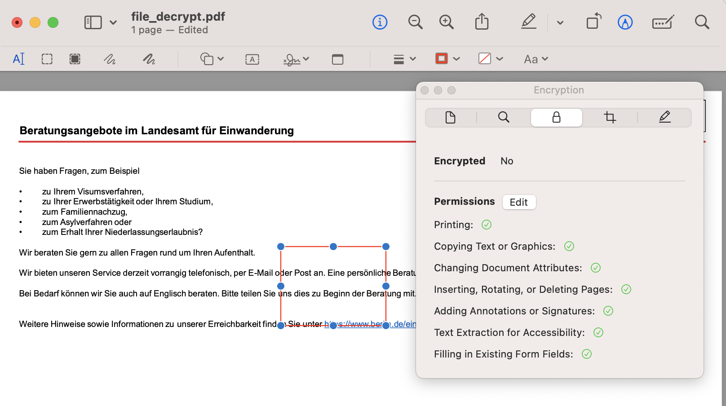Click Copying Text or Graphics checkmark
This screenshot has width=726, height=406.
569,246
